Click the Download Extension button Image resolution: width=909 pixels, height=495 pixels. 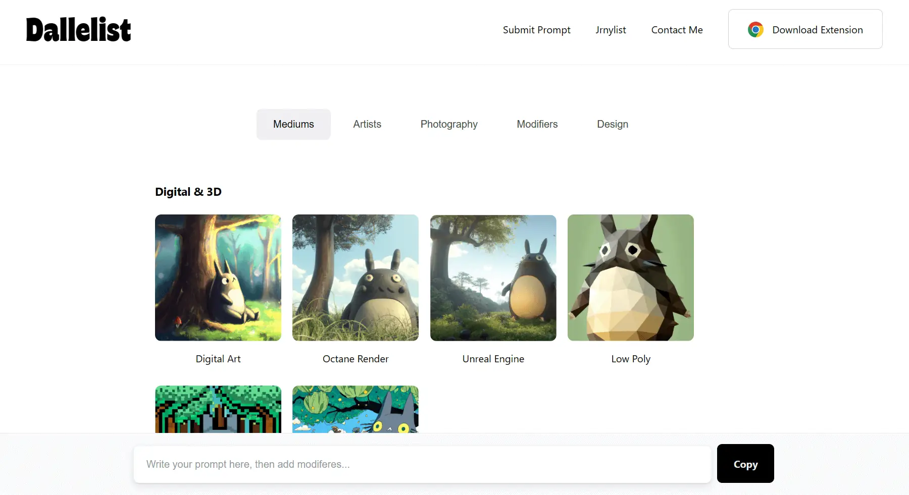pos(805,29)
